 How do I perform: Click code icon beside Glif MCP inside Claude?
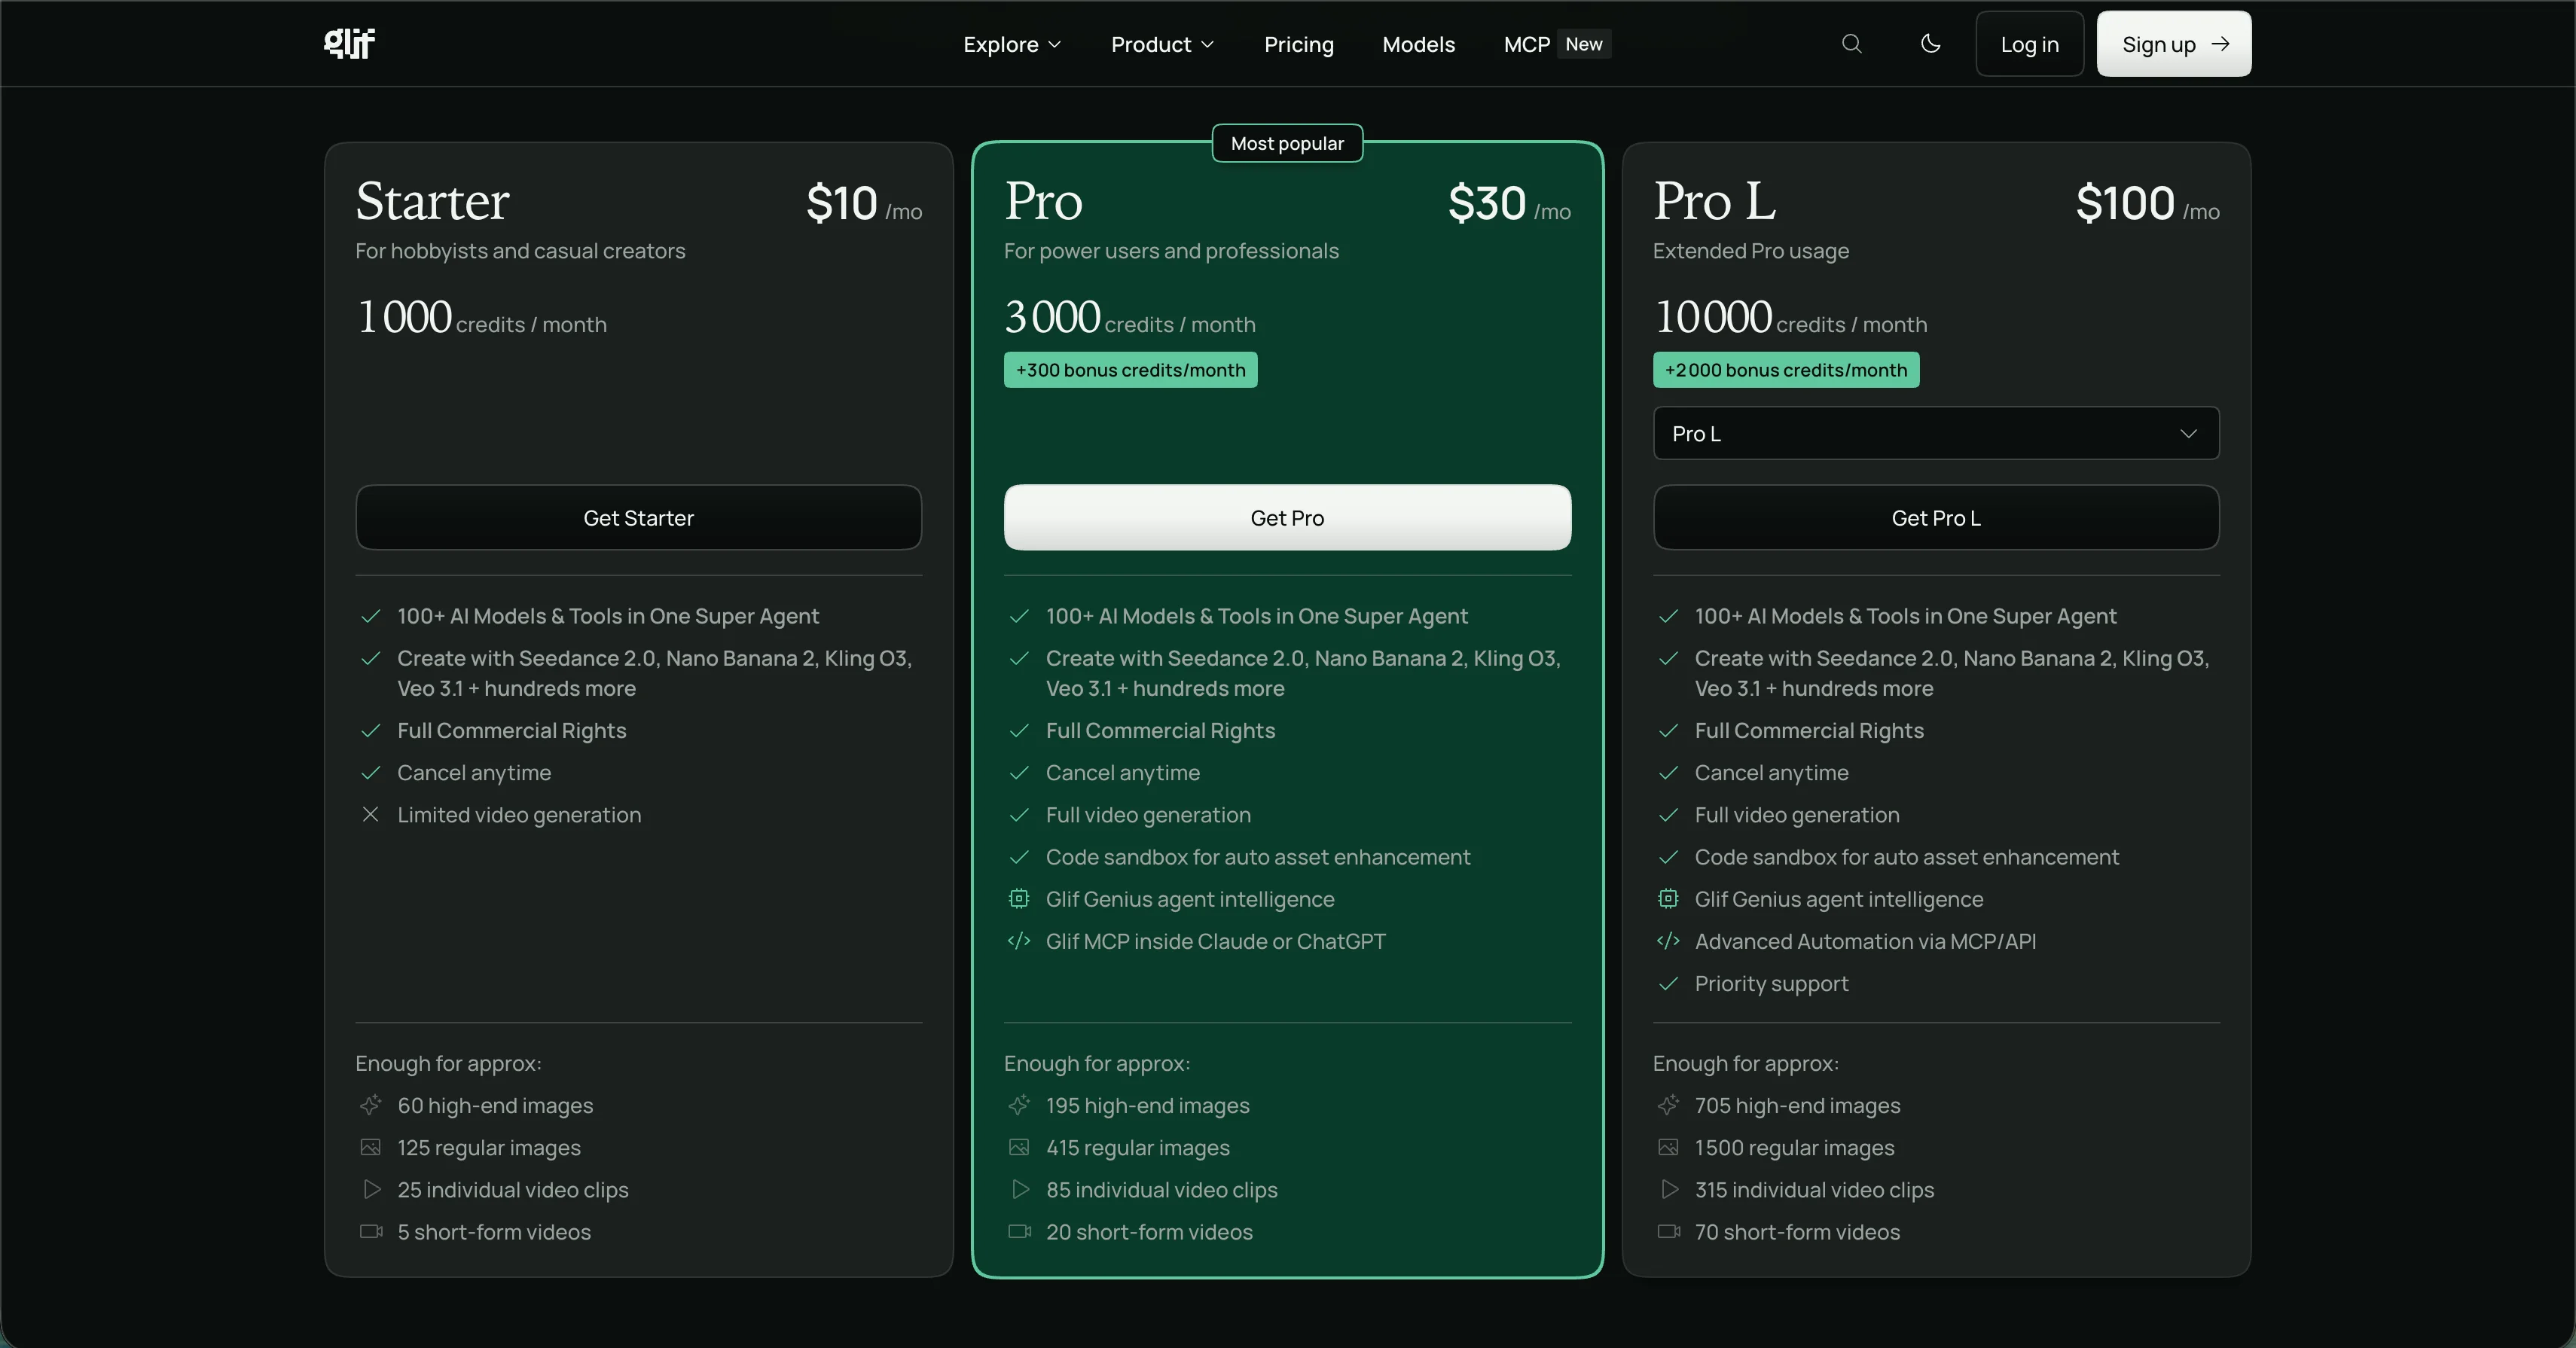tap(1019, 940)
